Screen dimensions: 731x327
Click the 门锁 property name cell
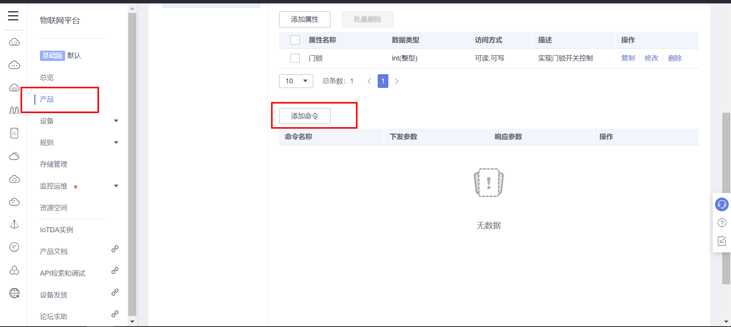pyautogui.click(x=316, y=58)
